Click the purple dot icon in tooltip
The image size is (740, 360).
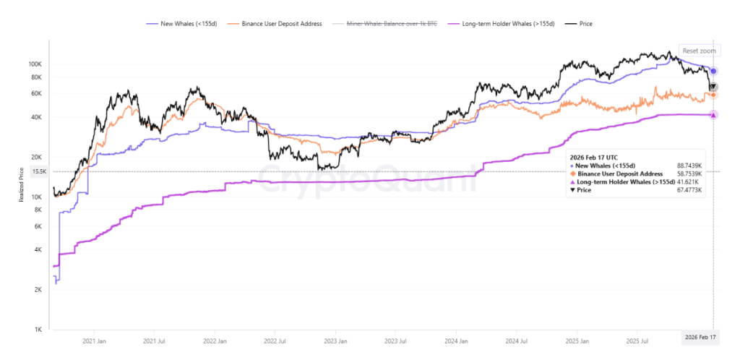pos(572,166)
